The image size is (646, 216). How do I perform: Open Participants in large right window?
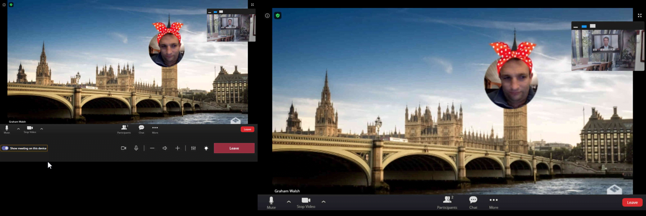[447, 203]
